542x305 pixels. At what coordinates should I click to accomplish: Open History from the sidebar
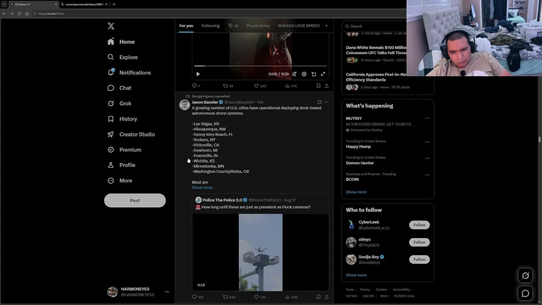[x=122, y=119]
